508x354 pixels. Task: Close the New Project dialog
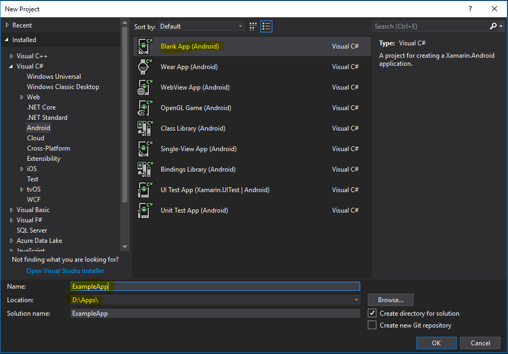(x=495, y=9)
